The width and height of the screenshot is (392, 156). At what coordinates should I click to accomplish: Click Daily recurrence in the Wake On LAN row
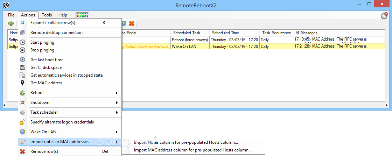click(276, 47)
